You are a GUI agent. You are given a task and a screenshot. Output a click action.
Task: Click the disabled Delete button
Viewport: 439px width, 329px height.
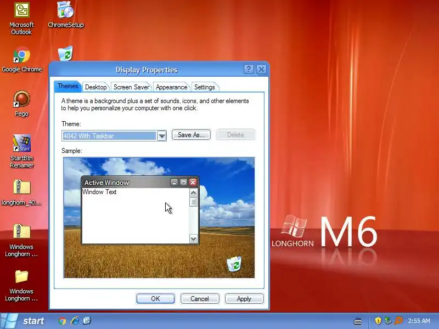(235, 135)
